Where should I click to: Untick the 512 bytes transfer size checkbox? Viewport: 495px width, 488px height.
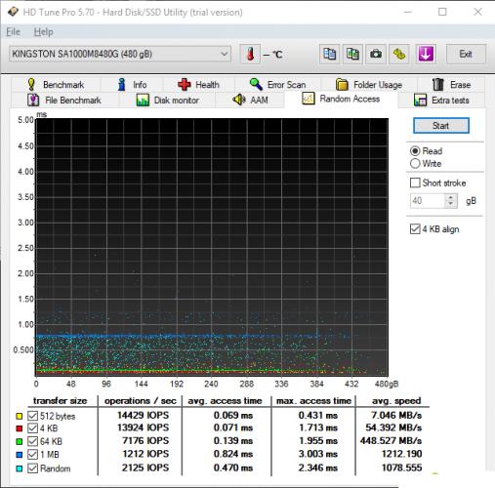tap(32, 416)
